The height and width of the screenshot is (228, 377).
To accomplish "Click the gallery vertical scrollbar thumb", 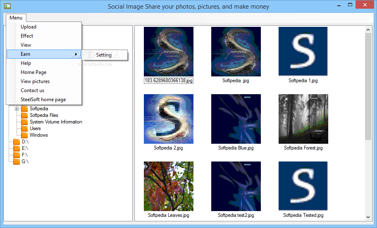I will point(368,86).
